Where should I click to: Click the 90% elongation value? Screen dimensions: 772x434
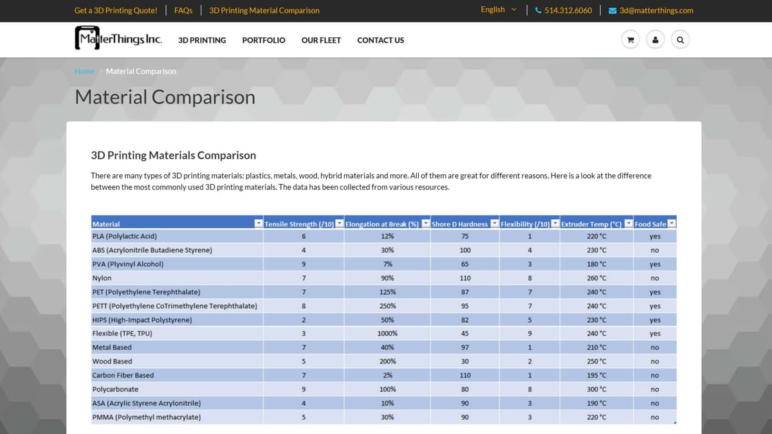387,278
